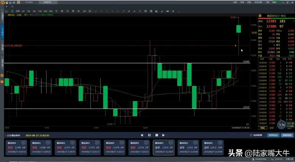This screenshot has width=295, height=162.
Task: Click the 时间定位 button
Action: pyautogui.click(x=273, y=135)
